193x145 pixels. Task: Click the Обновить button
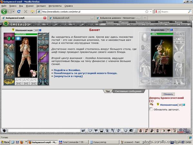pyautogui.click(x=168, y=94)
